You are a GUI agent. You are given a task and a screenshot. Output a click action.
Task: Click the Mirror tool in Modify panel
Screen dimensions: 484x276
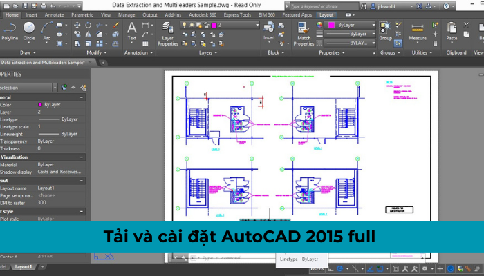pos(89,34)
